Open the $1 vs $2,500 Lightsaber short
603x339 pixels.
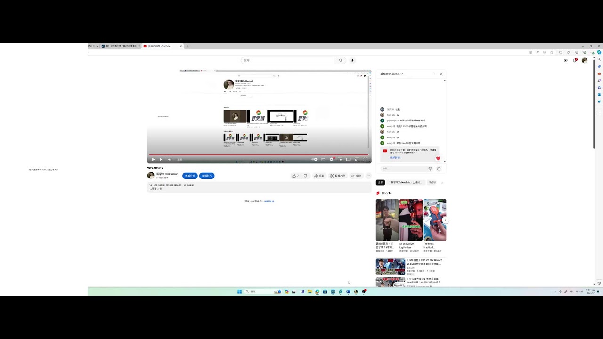coord(411,220)
